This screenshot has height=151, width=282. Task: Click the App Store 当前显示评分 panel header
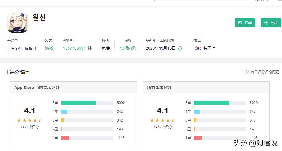click(x=73, y=88)
